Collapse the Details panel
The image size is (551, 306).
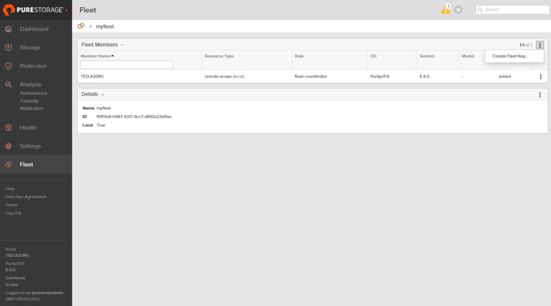(x=103, y=94)
